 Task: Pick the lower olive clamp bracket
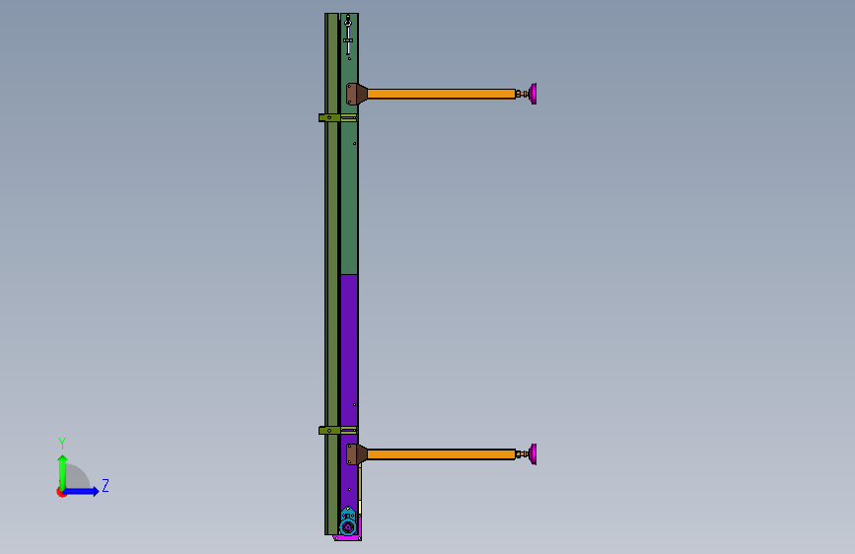338,430
